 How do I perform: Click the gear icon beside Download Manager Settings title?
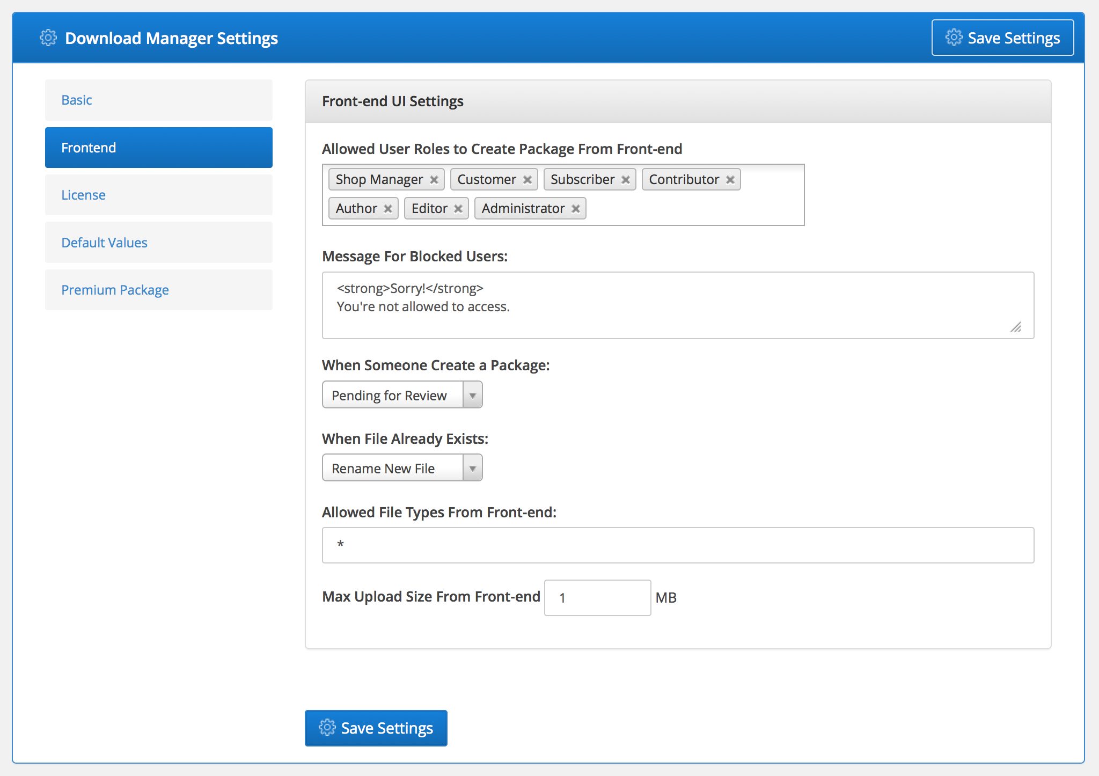[48, 38]
